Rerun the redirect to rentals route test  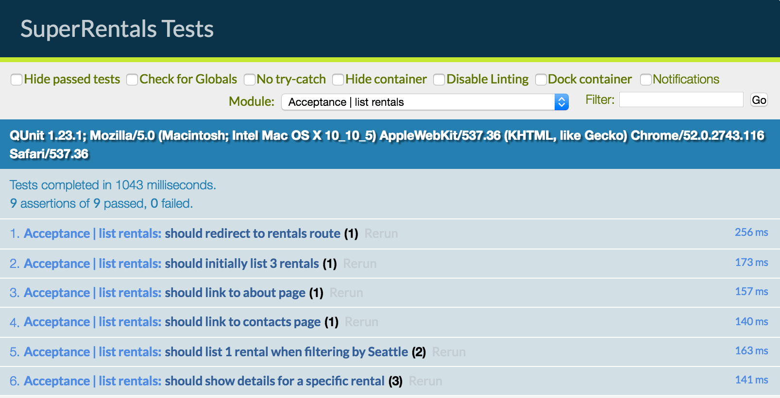tap(381, 234)
